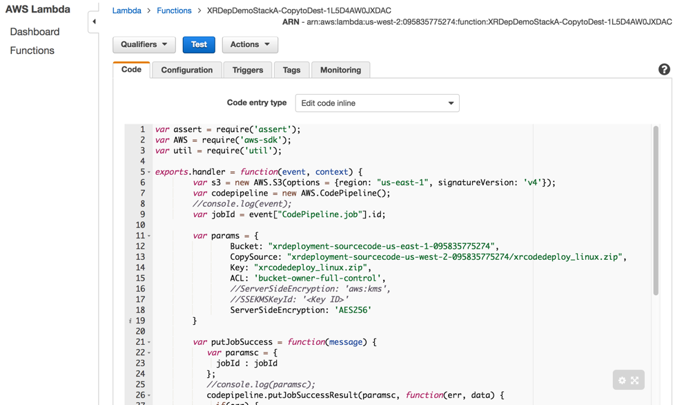Click //console.log(event) comment on line 8
Image resolution: width=673 pixels, height=405 pixels.
click(x=242, y=204)
